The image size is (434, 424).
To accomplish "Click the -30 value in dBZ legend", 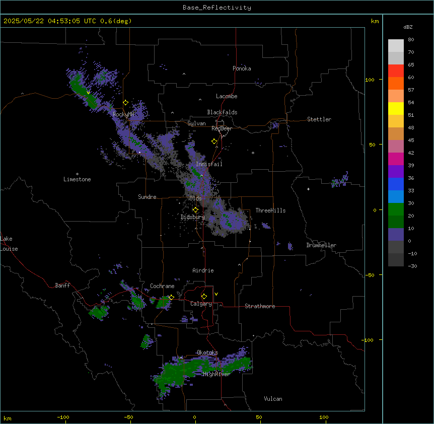I will click(412, 266).
